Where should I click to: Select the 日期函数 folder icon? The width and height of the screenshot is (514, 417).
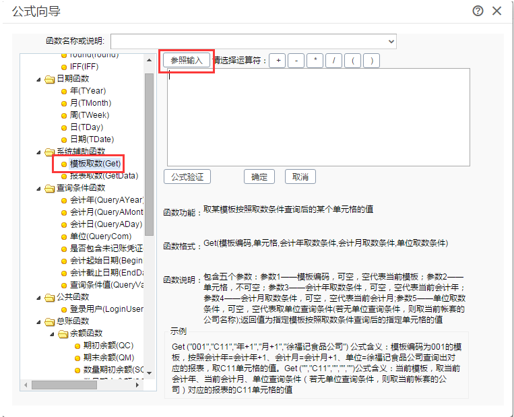click(49, 79)
